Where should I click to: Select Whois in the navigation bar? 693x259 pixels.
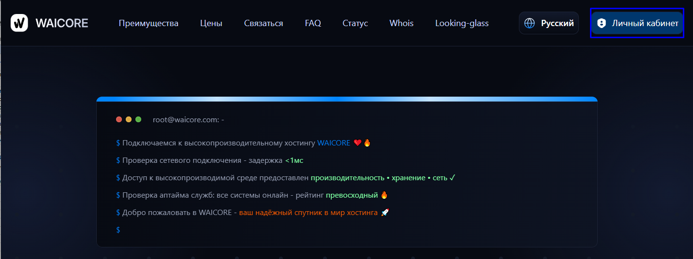tap(401, 23)
